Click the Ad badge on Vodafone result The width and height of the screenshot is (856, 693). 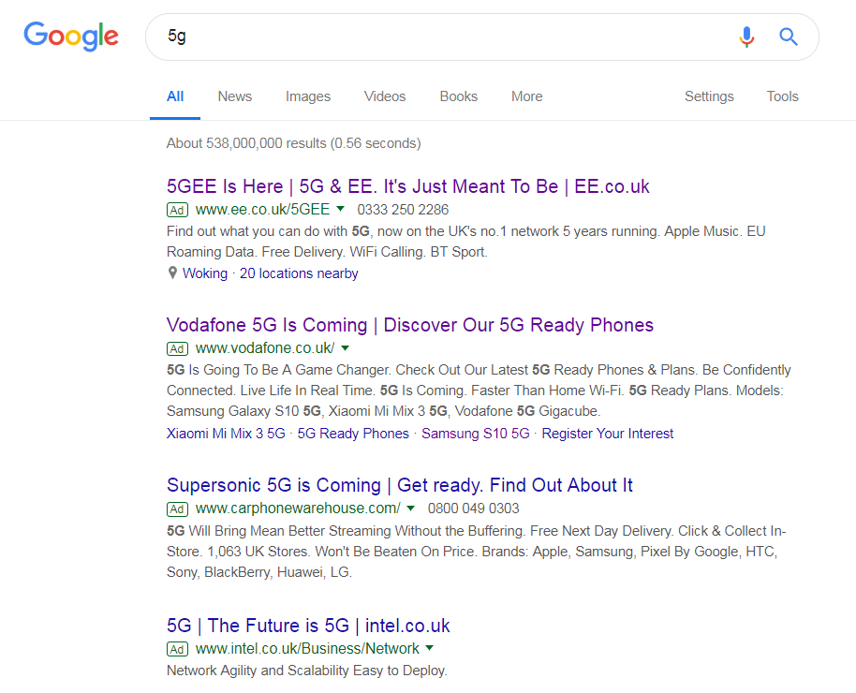177,348
